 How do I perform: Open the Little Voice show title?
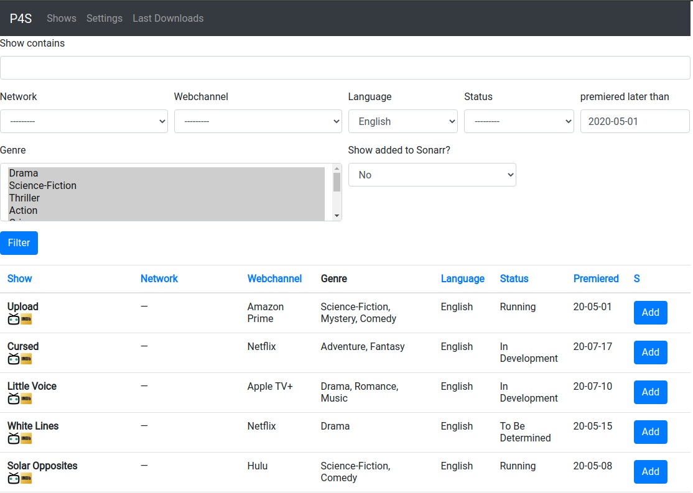coord(32,386)
